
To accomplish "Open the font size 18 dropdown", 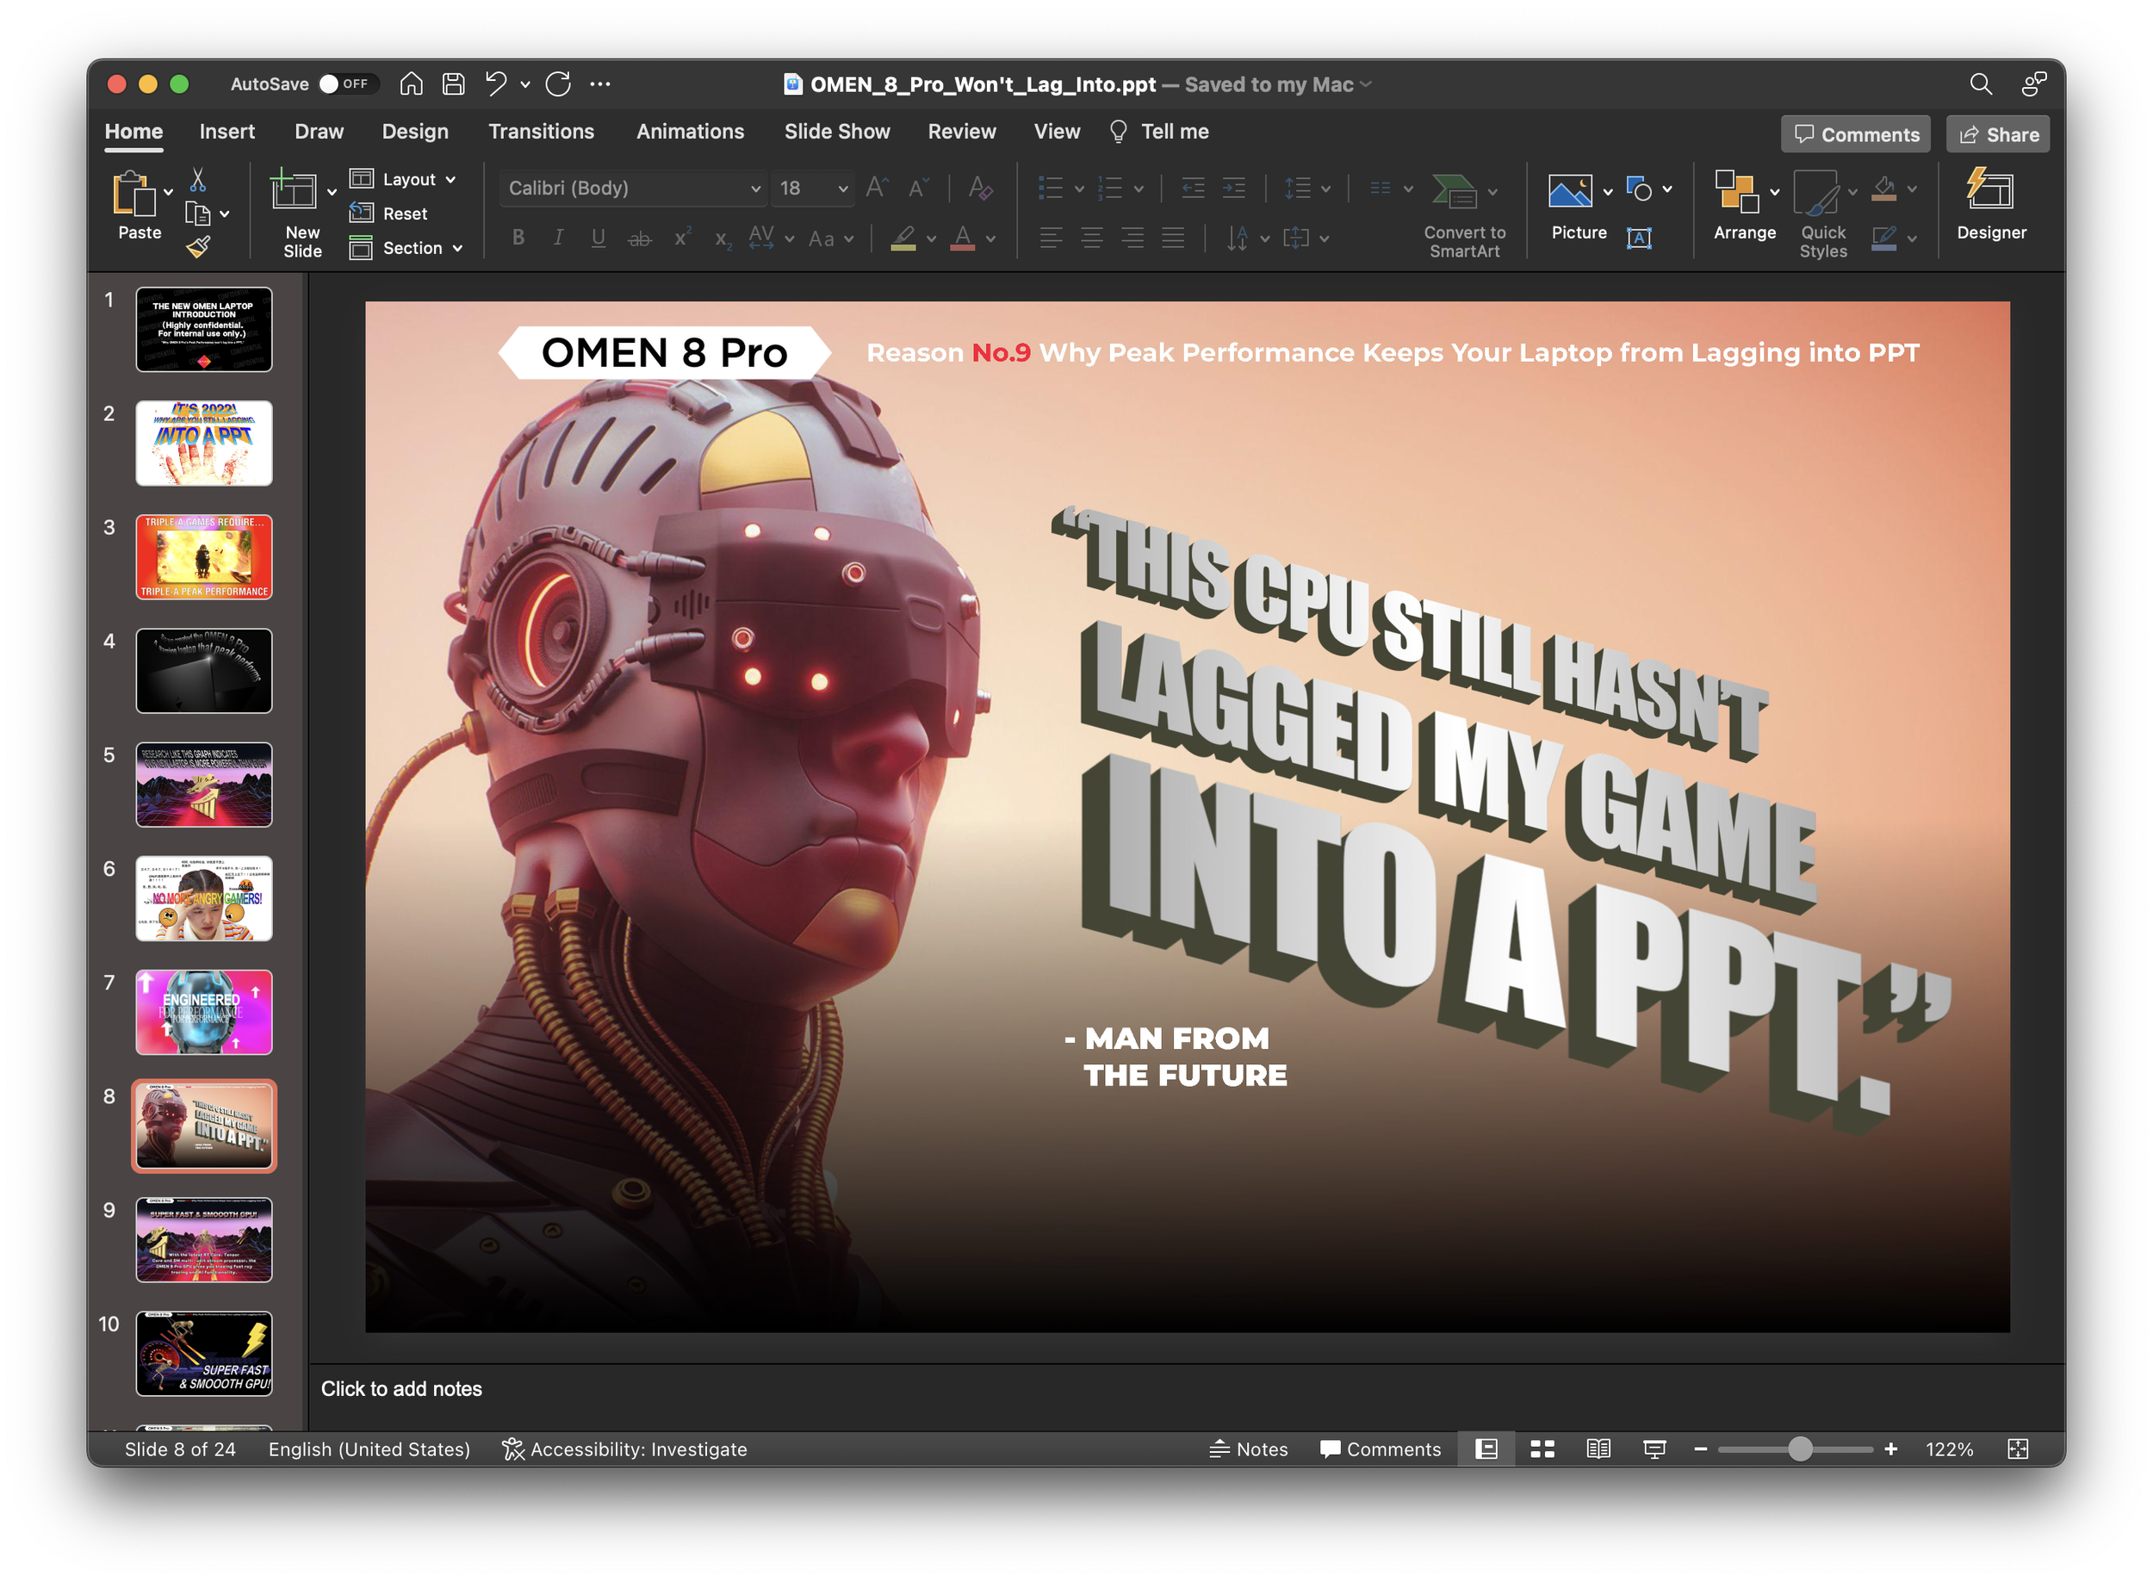I will pyautogui.click(x=842, y=189).
